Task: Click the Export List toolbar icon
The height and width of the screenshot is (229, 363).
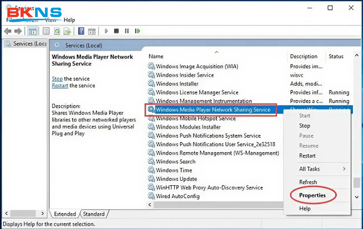Action: click(67, 31)
